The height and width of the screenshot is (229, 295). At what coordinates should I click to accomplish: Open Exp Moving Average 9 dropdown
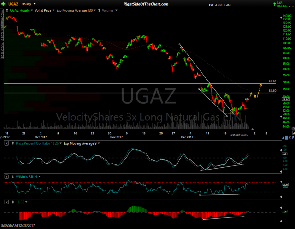click(99, 143)
